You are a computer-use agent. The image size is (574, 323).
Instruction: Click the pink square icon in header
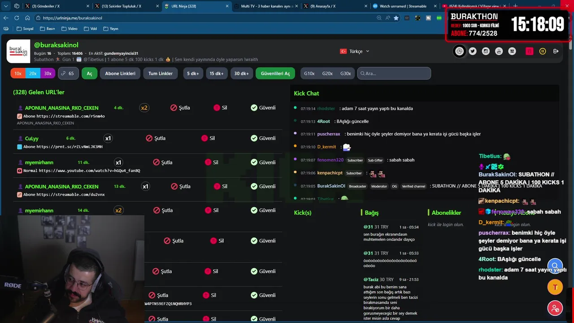[x=530, y=51]
